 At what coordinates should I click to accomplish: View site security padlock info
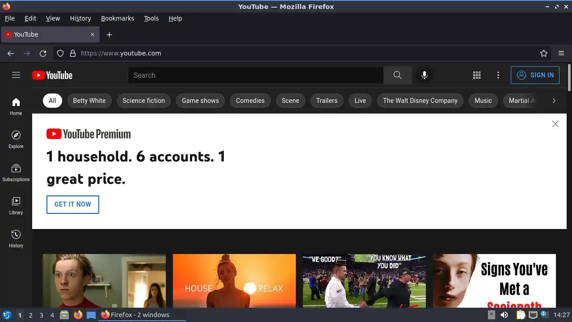click(x=73, y=53)
